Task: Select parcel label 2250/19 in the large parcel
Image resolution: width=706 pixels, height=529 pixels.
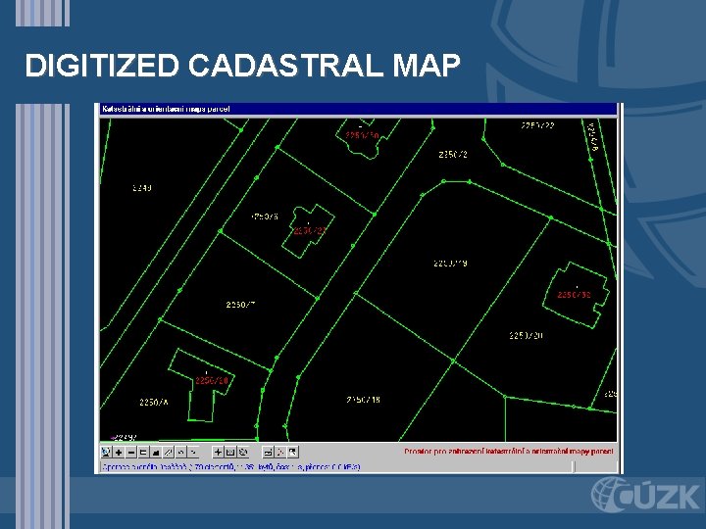Action: pos(450,264)
